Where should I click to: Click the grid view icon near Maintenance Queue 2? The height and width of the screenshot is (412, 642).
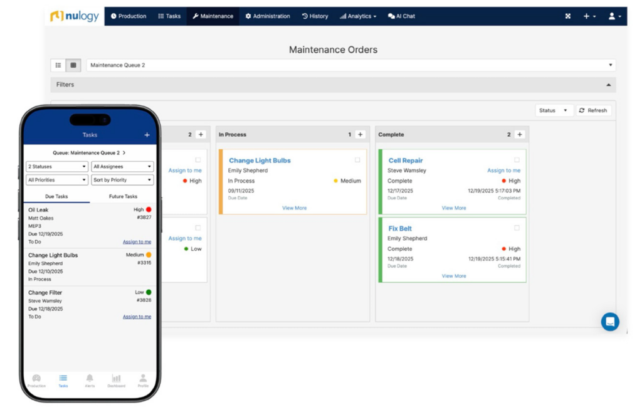[73, 65]
